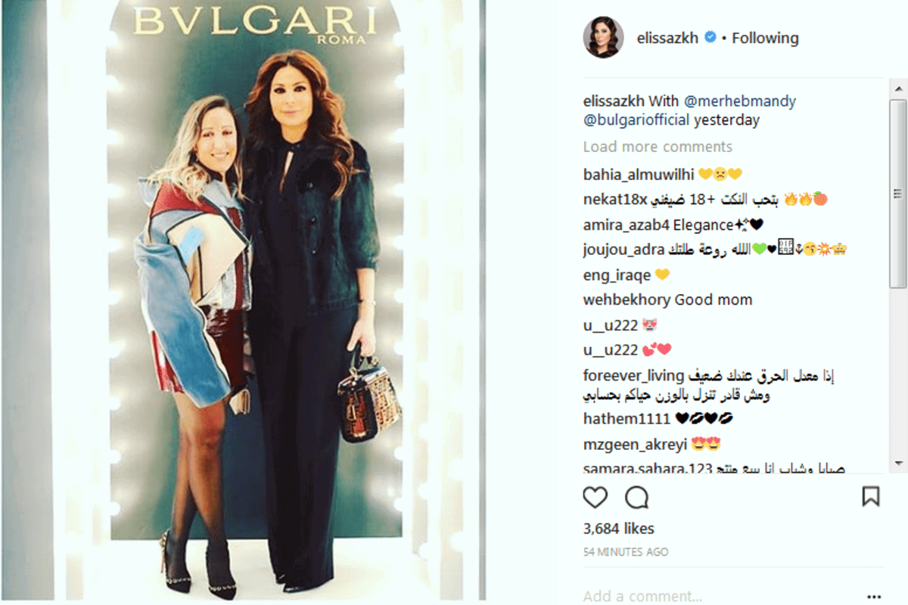Open the three-dots more options menu
908x605 pixels.
tap(875, 596)
